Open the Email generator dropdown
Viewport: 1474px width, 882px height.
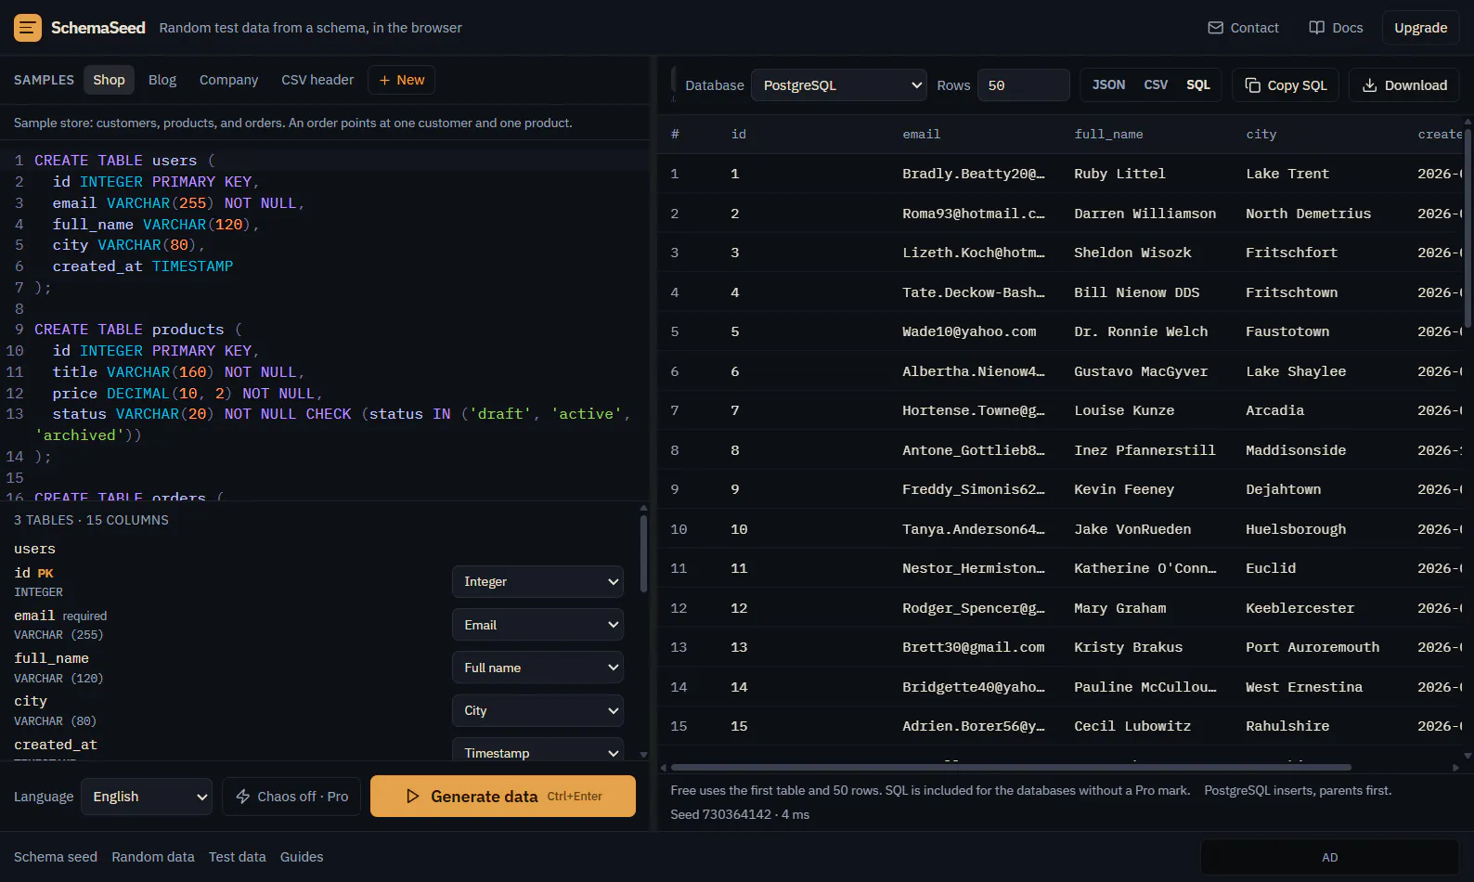537,625
